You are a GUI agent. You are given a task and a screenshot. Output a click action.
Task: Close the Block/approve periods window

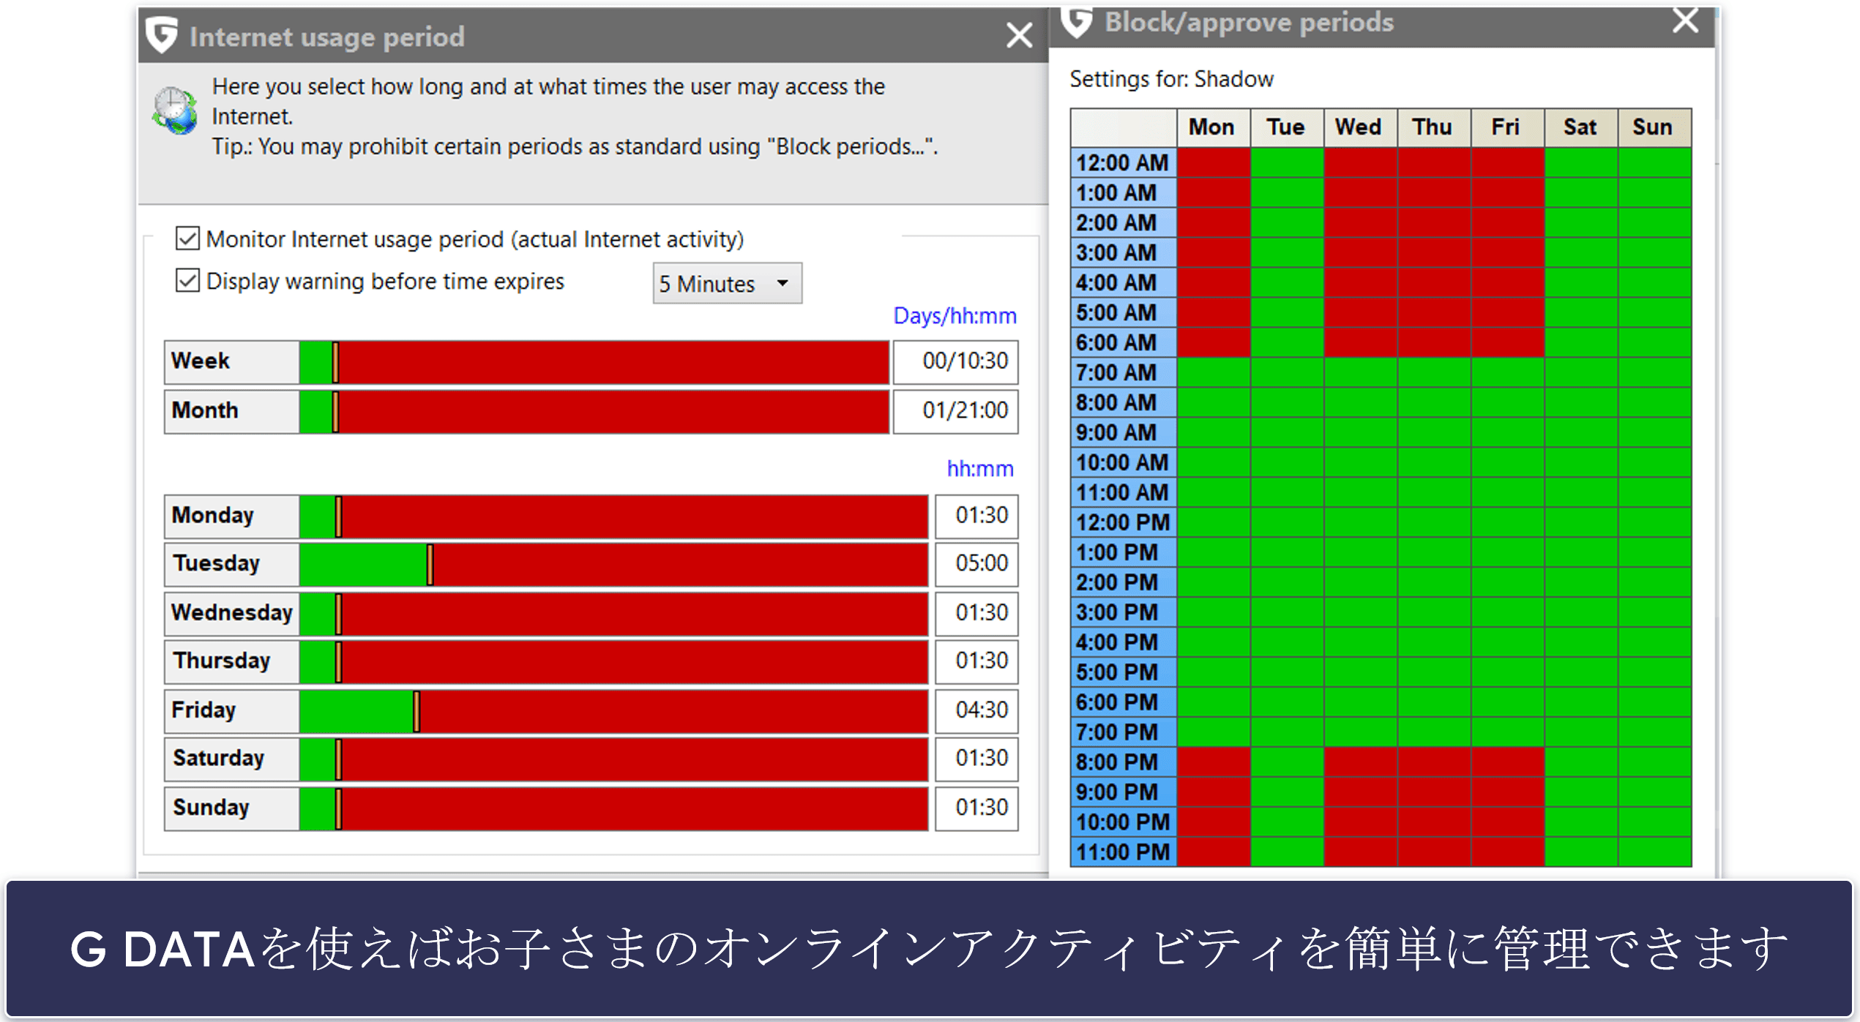[x=1686, y=20]
